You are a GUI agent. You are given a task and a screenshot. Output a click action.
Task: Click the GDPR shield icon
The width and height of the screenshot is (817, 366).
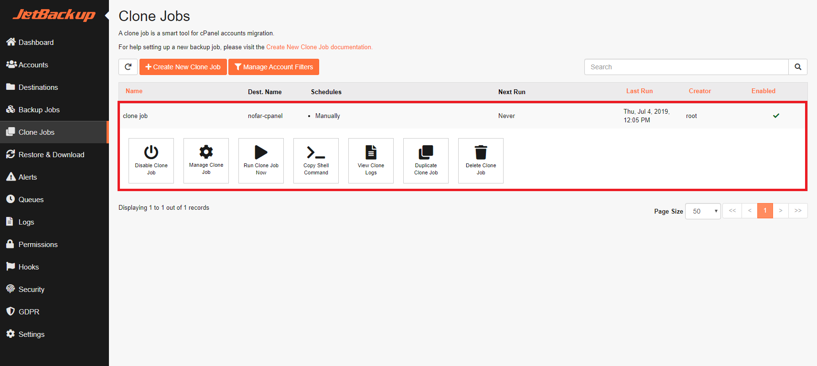[x=11, y=311]
